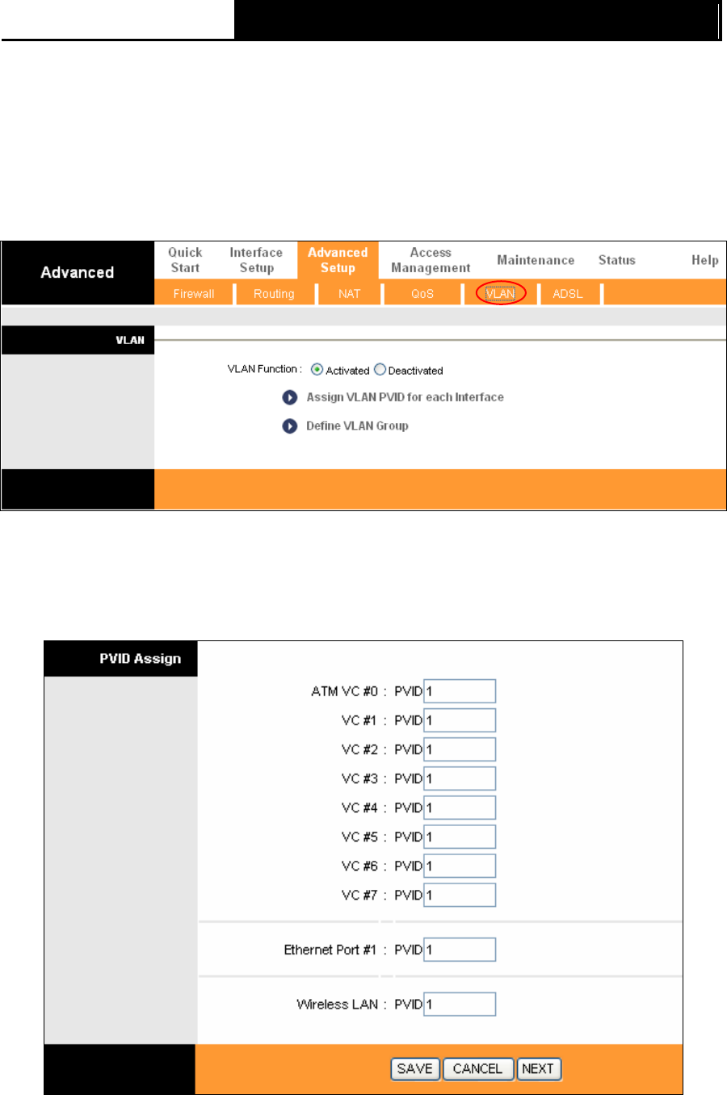Go to the Maintenance tab
Viewport: 727px width, 1095px height.
coord(536,260)
